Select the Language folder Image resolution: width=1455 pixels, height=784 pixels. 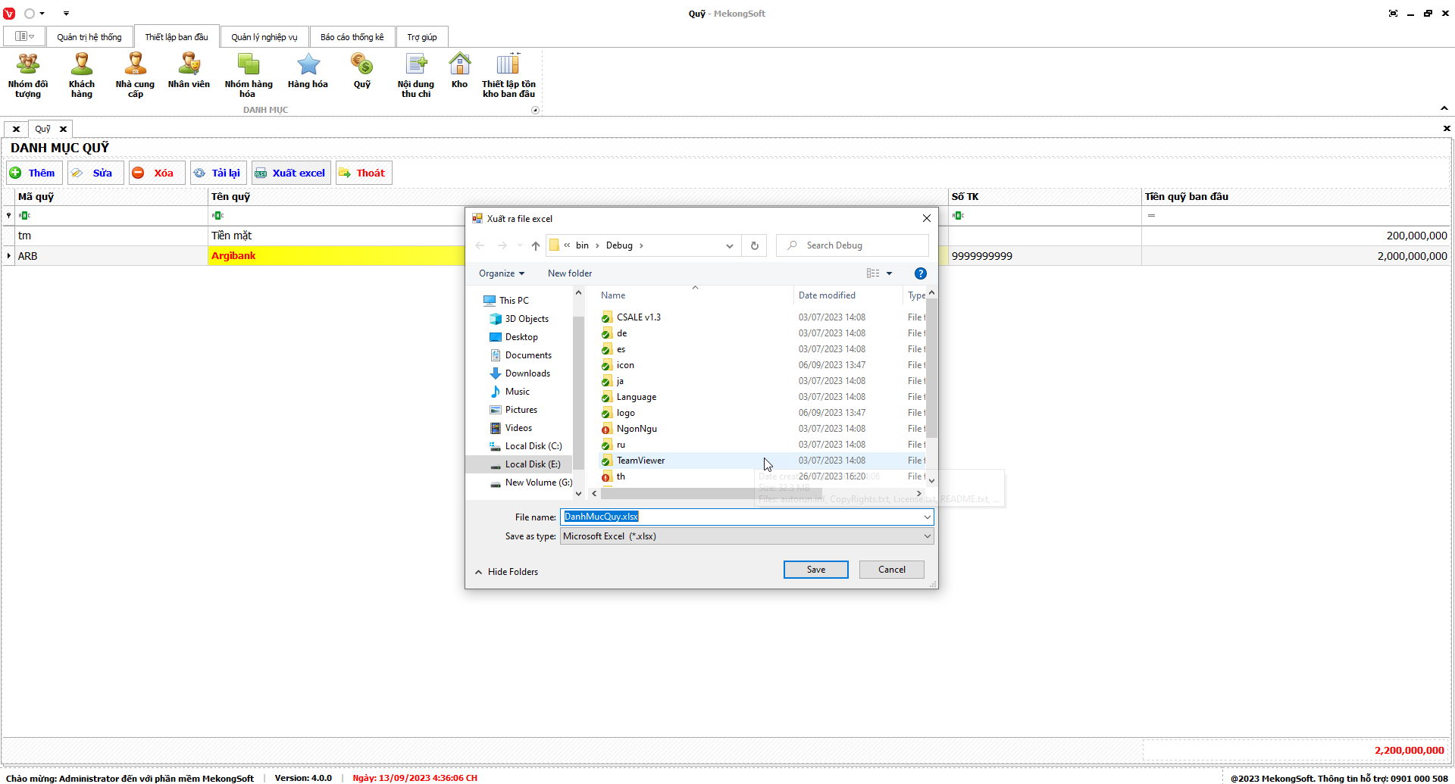pos(637,397)
